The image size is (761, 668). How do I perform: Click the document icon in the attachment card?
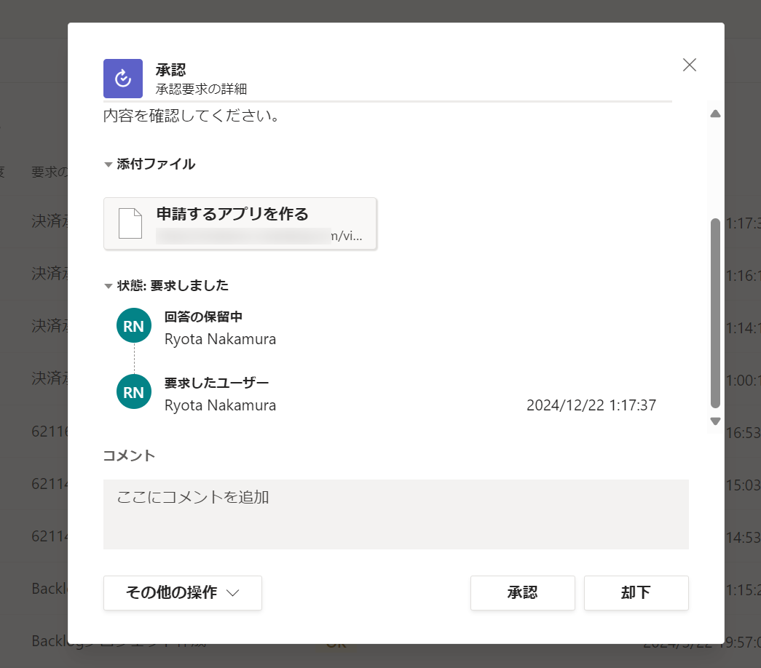coord(130,223)
